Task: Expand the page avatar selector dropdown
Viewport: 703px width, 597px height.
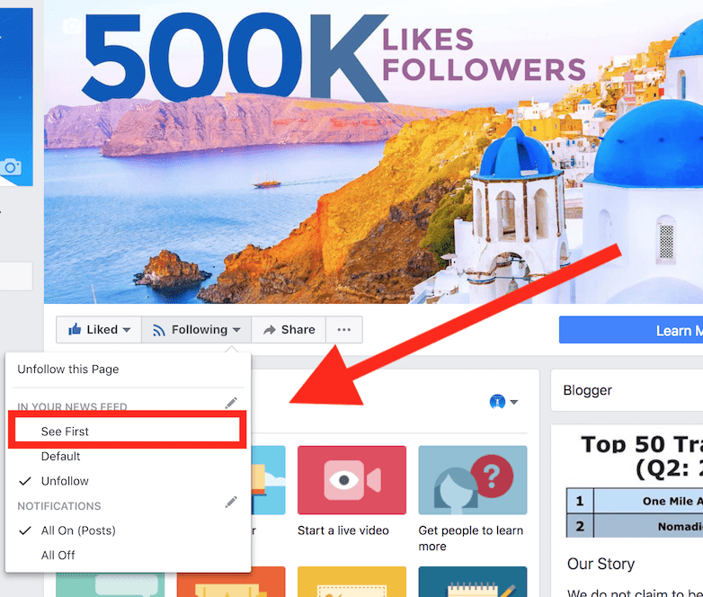Action: [504, 402]
